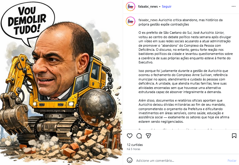
Task: Open emoji picker smiley icon
Action: [x=129, y=160]
